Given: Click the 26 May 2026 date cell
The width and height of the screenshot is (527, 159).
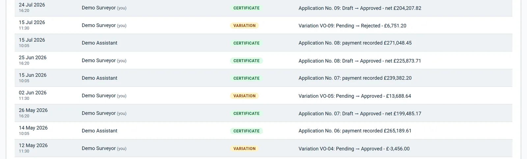Looking at the screenshot, I should (x=33, y=113).
